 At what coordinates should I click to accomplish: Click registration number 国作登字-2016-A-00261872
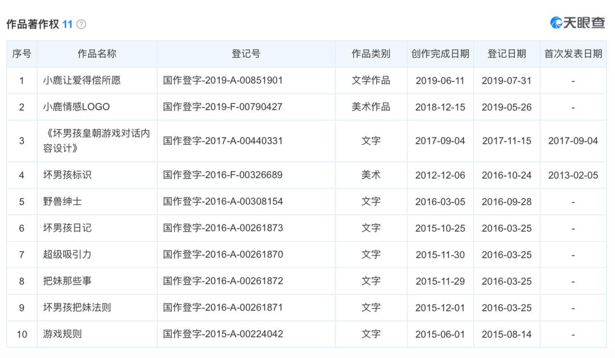coord(223,281)
